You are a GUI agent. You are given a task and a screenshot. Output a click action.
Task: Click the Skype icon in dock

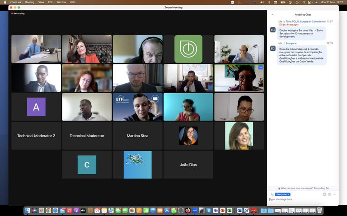209,210
